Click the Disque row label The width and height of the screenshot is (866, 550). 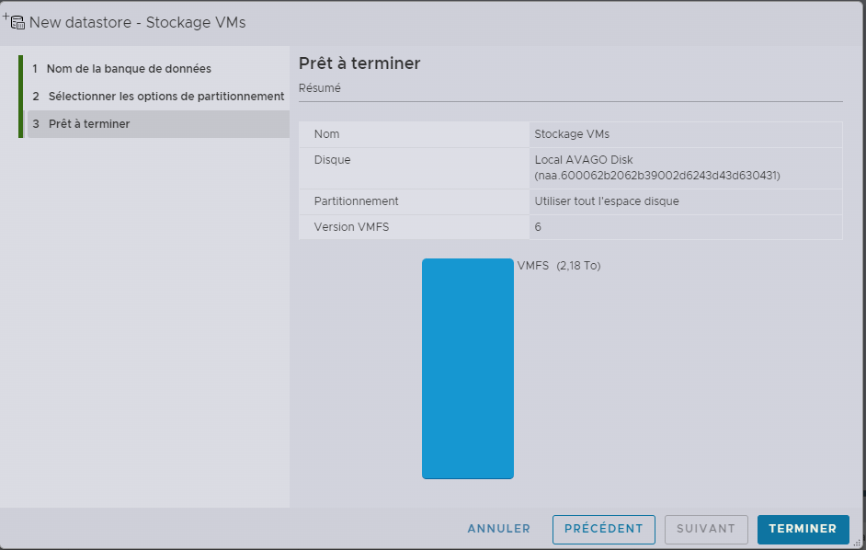tap(332, 160)
